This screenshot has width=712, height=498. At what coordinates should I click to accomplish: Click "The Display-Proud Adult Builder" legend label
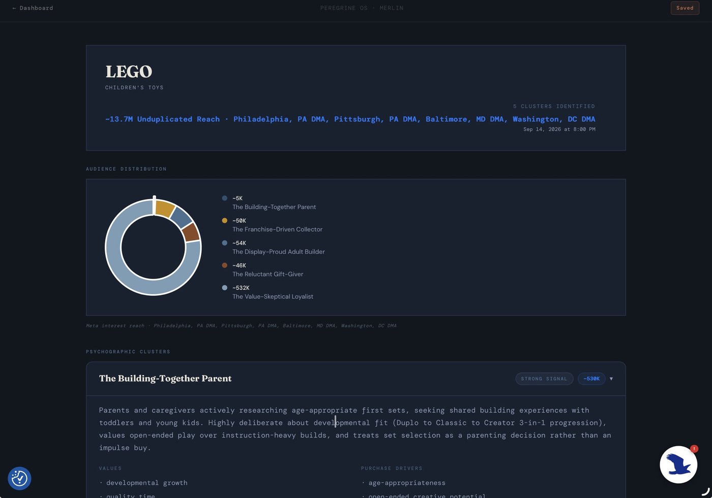pos(278,252)
